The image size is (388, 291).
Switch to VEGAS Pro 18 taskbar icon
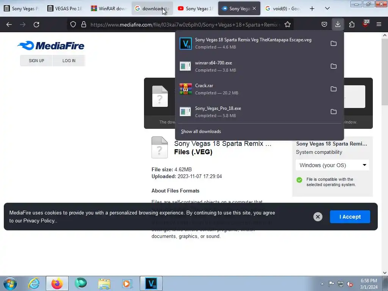pos(151,283)
